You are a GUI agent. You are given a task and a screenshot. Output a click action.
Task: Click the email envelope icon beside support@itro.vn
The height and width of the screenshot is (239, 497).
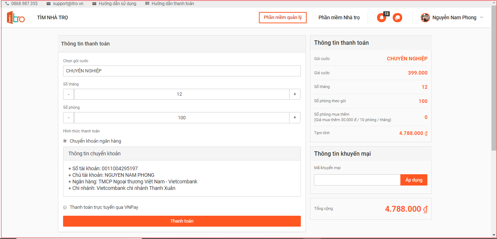[48, 4]
